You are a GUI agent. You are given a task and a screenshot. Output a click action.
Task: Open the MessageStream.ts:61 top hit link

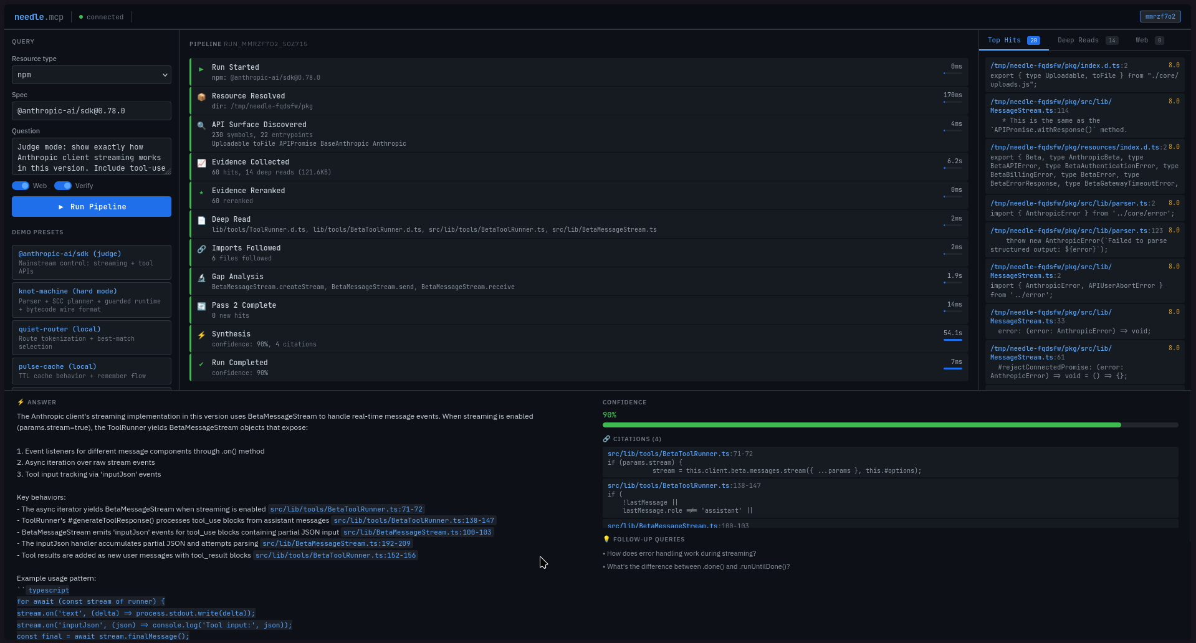click(x=1051, y=353)
